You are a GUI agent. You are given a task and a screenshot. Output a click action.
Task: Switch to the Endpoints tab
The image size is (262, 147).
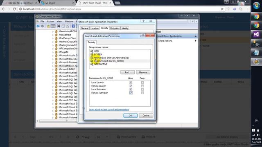coord(115,28)
